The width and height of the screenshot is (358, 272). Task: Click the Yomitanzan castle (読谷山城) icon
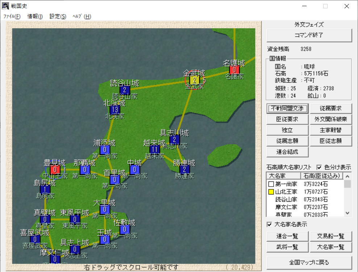(x=125, y=90)
